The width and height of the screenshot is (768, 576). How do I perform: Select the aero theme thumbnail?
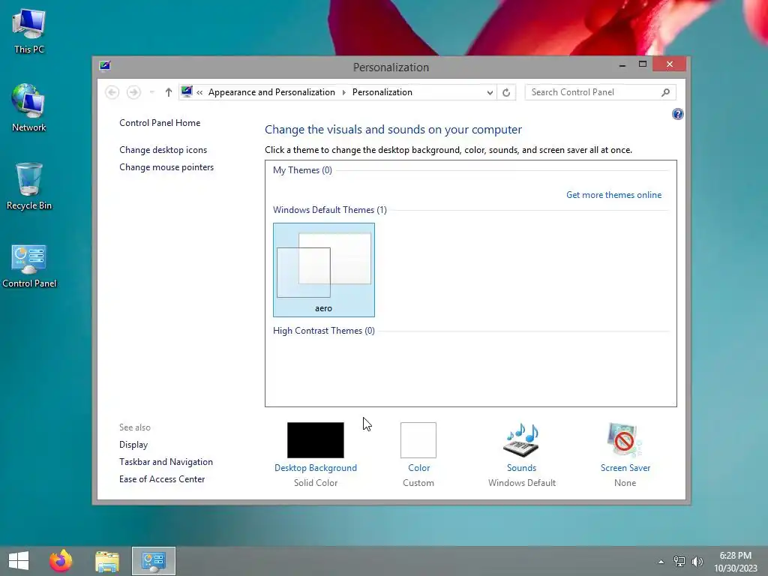click(x=324, y=270)
